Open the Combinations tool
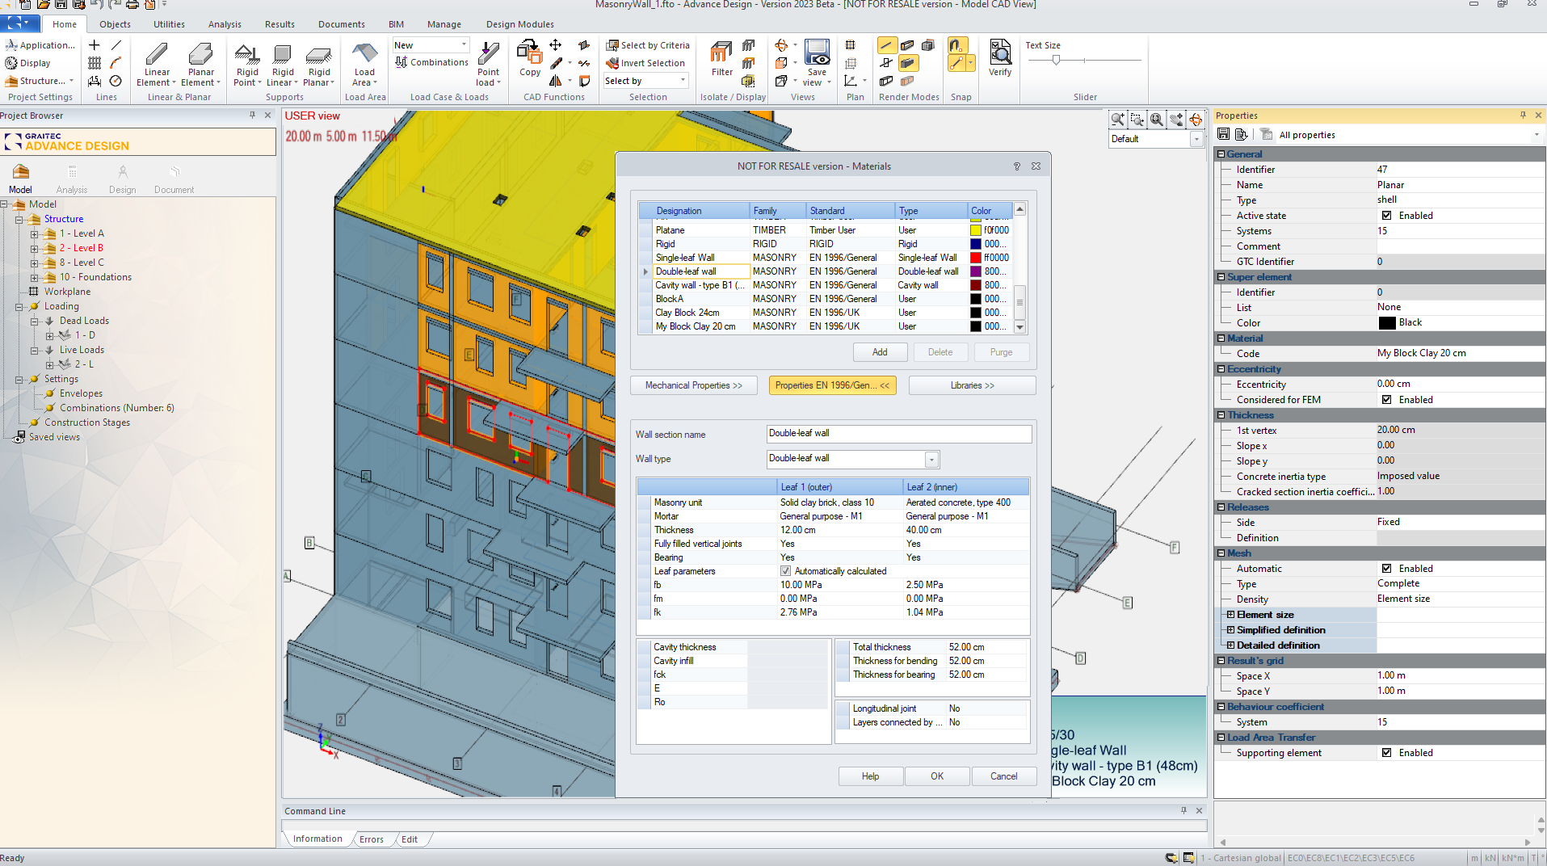 [431, 62]
